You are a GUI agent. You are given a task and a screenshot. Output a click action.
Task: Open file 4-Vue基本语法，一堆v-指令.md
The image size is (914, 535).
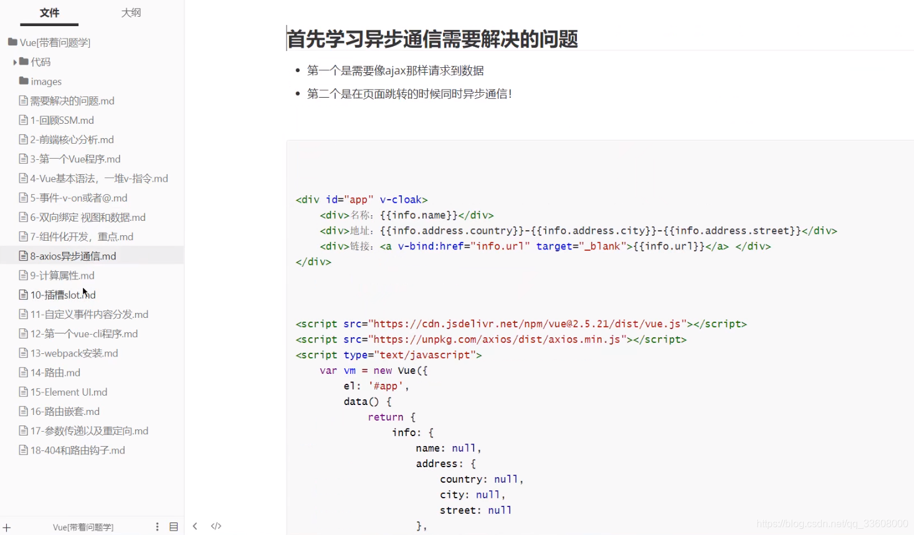pos(99,178)
